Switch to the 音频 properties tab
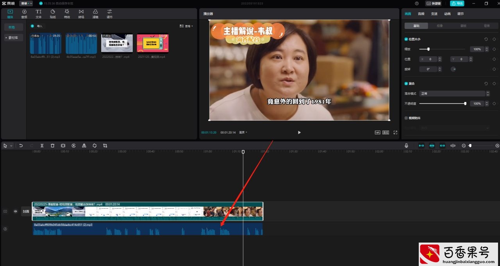This screenshot has width=500, height=266. pyautogui.click(x=421, y=14)
